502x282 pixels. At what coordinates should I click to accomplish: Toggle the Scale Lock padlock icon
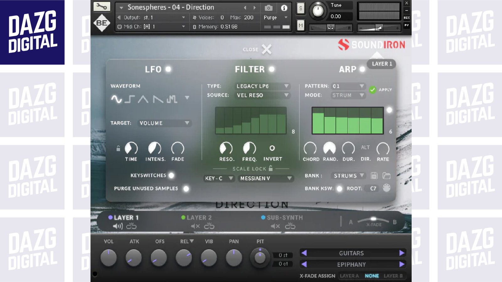tap(271, 168)
